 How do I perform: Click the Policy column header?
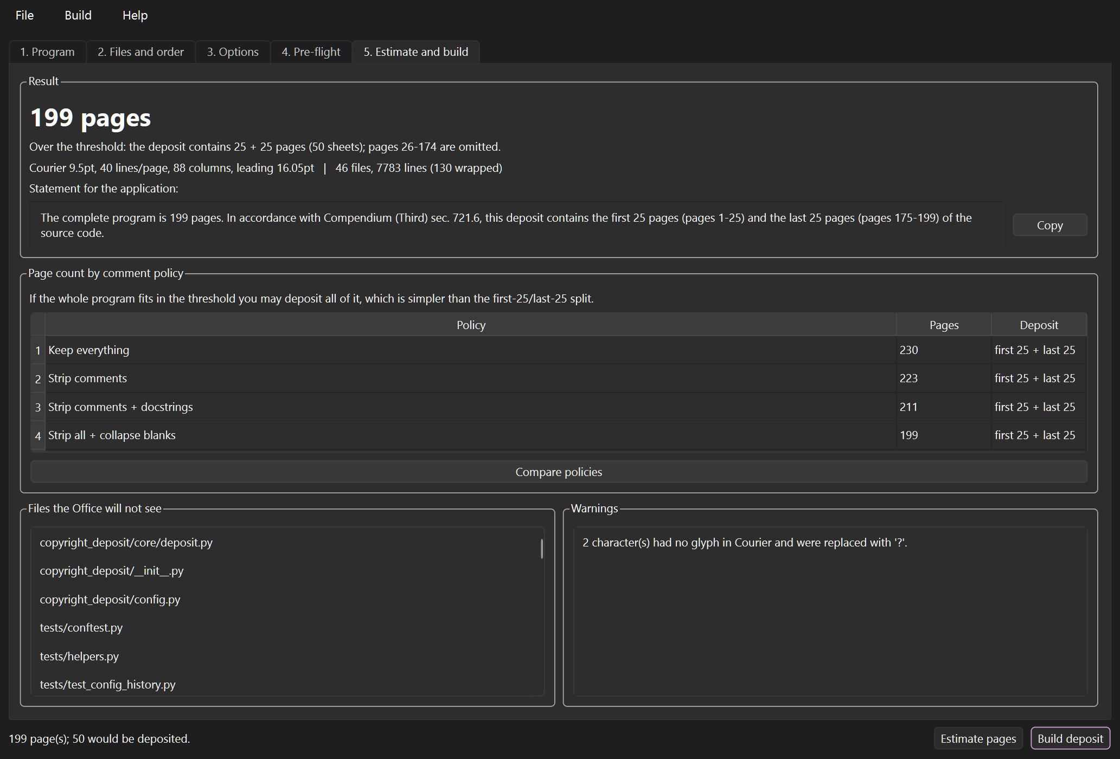click(471, 325)
